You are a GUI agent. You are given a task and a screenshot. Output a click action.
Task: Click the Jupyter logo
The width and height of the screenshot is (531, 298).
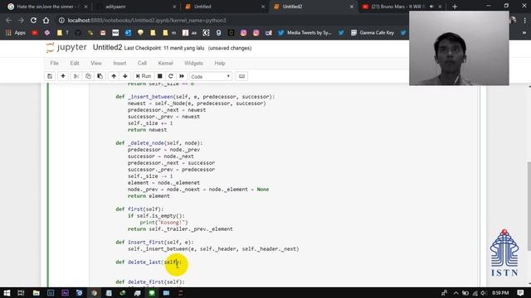66,48
